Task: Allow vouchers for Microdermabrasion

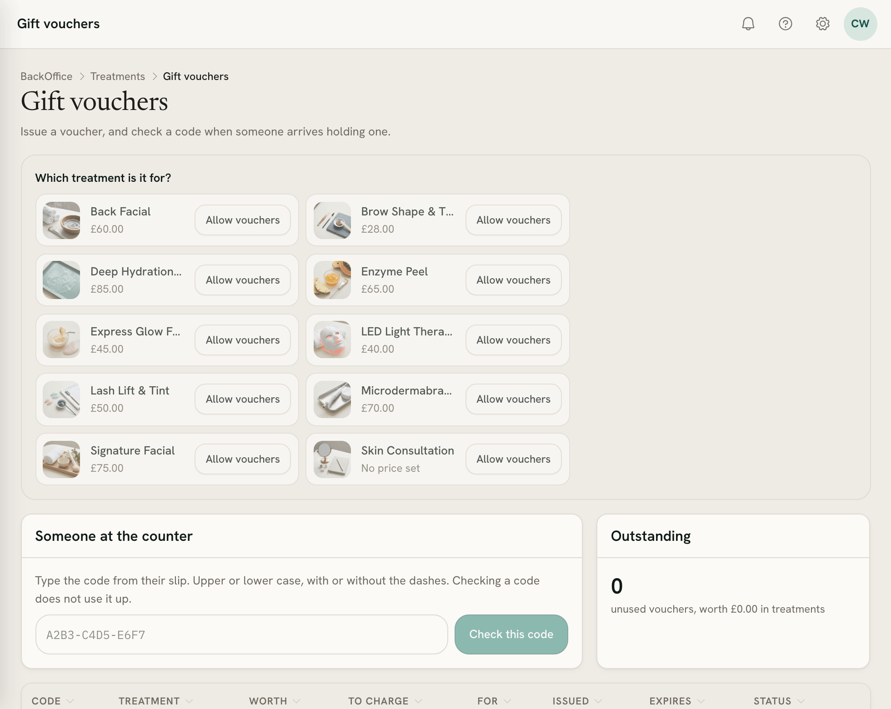Action: [514, 399]
